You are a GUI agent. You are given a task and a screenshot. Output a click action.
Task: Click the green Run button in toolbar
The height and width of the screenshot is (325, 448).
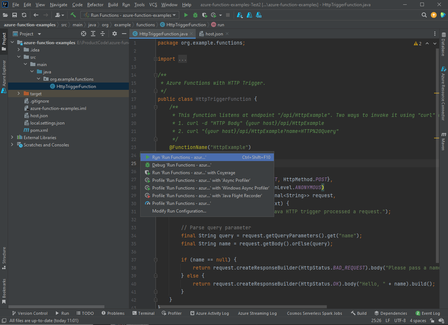click(186, 15)
